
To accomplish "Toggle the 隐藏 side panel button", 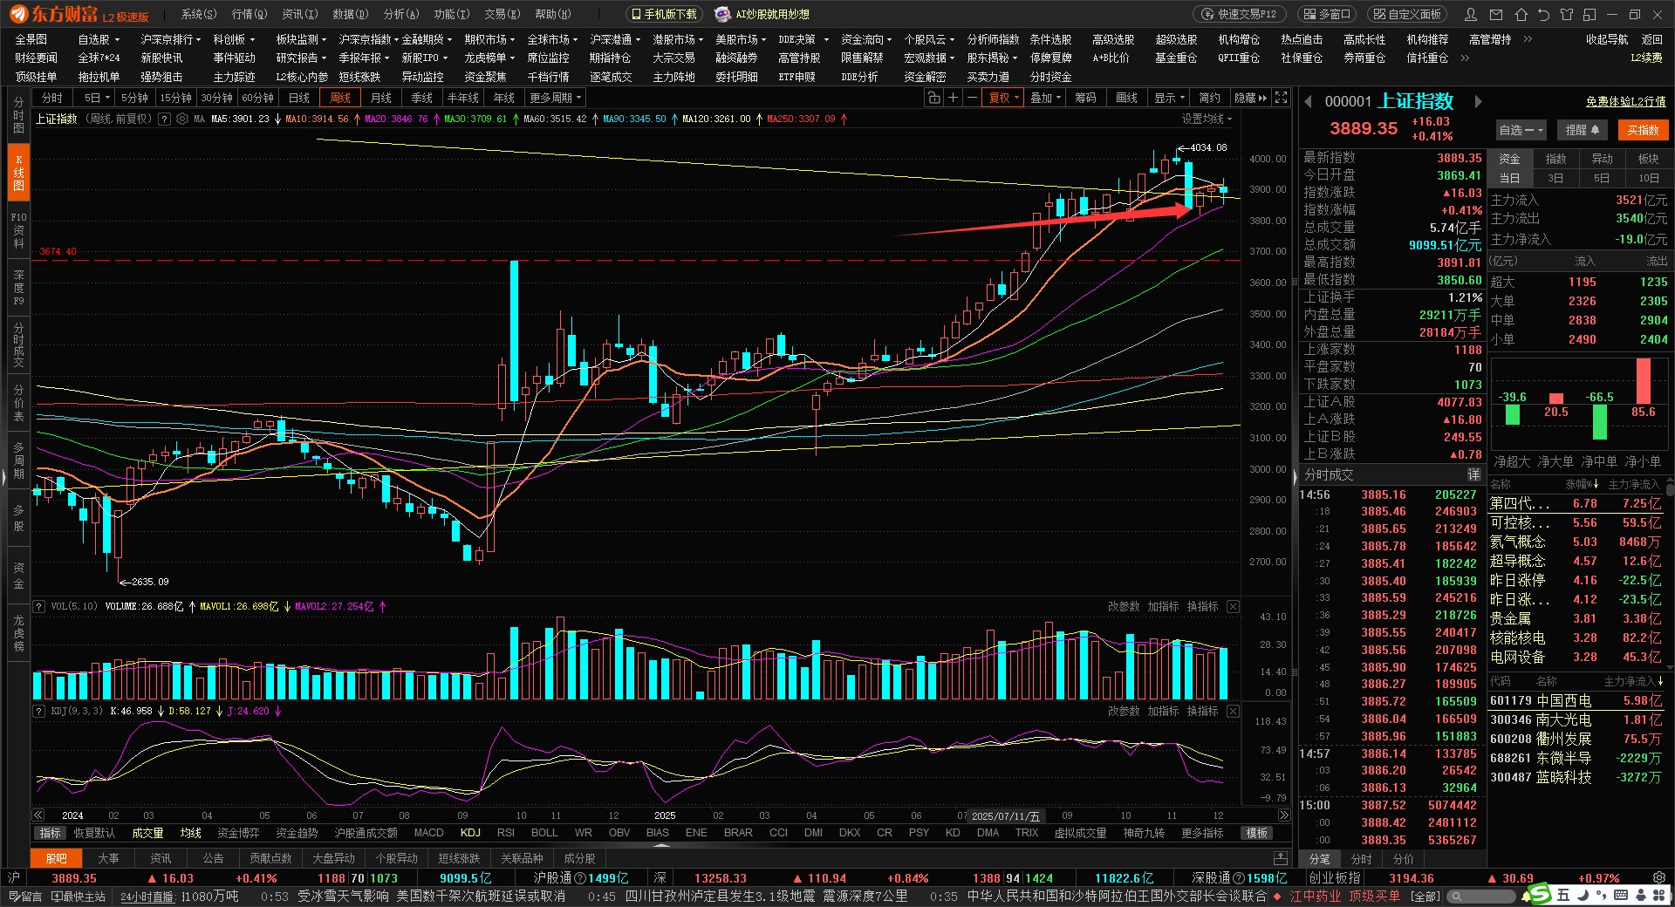I will click(x=1250, y=99).
